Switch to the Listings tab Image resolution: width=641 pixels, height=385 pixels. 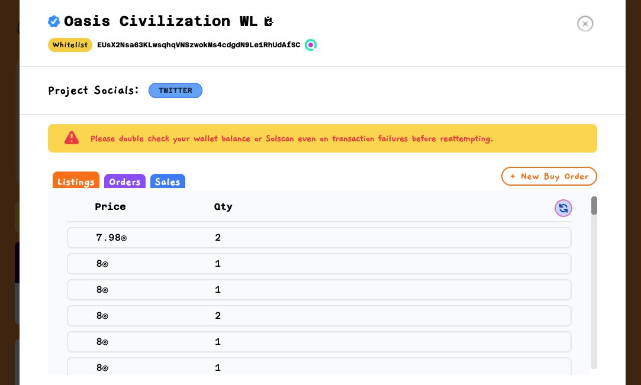[76, 180]
